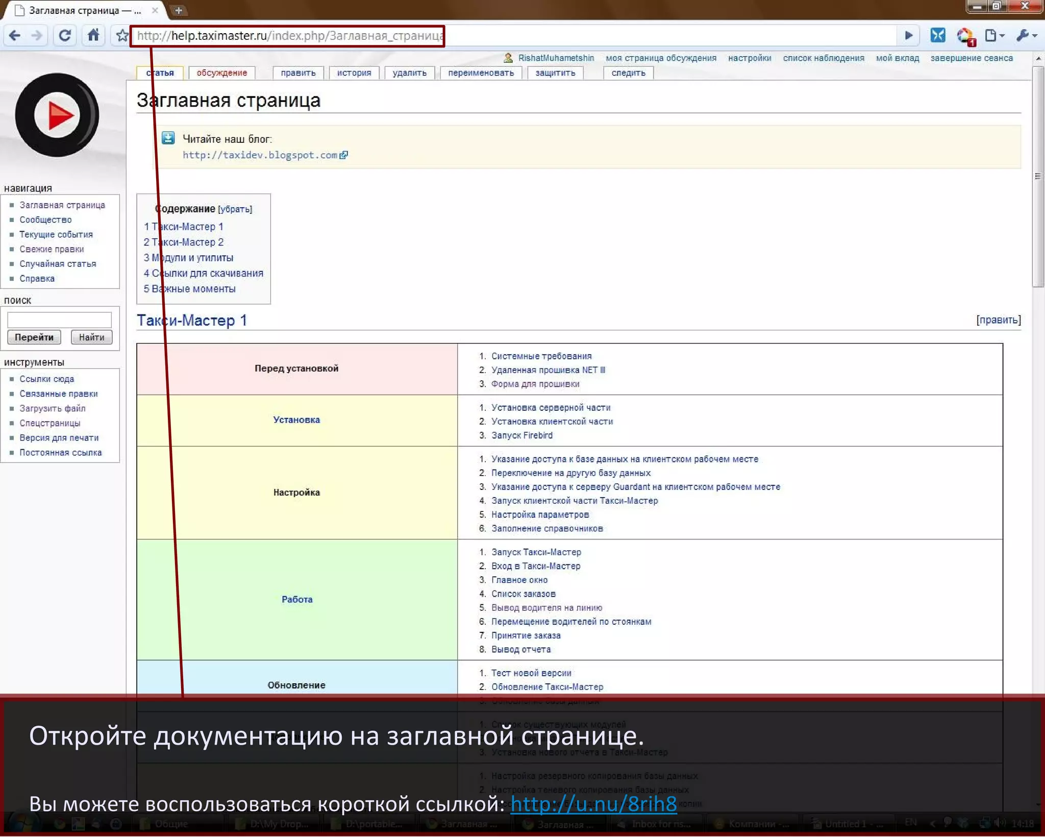Open the page menu dropdown icon

pyautogui.click(x=994, y=36)
